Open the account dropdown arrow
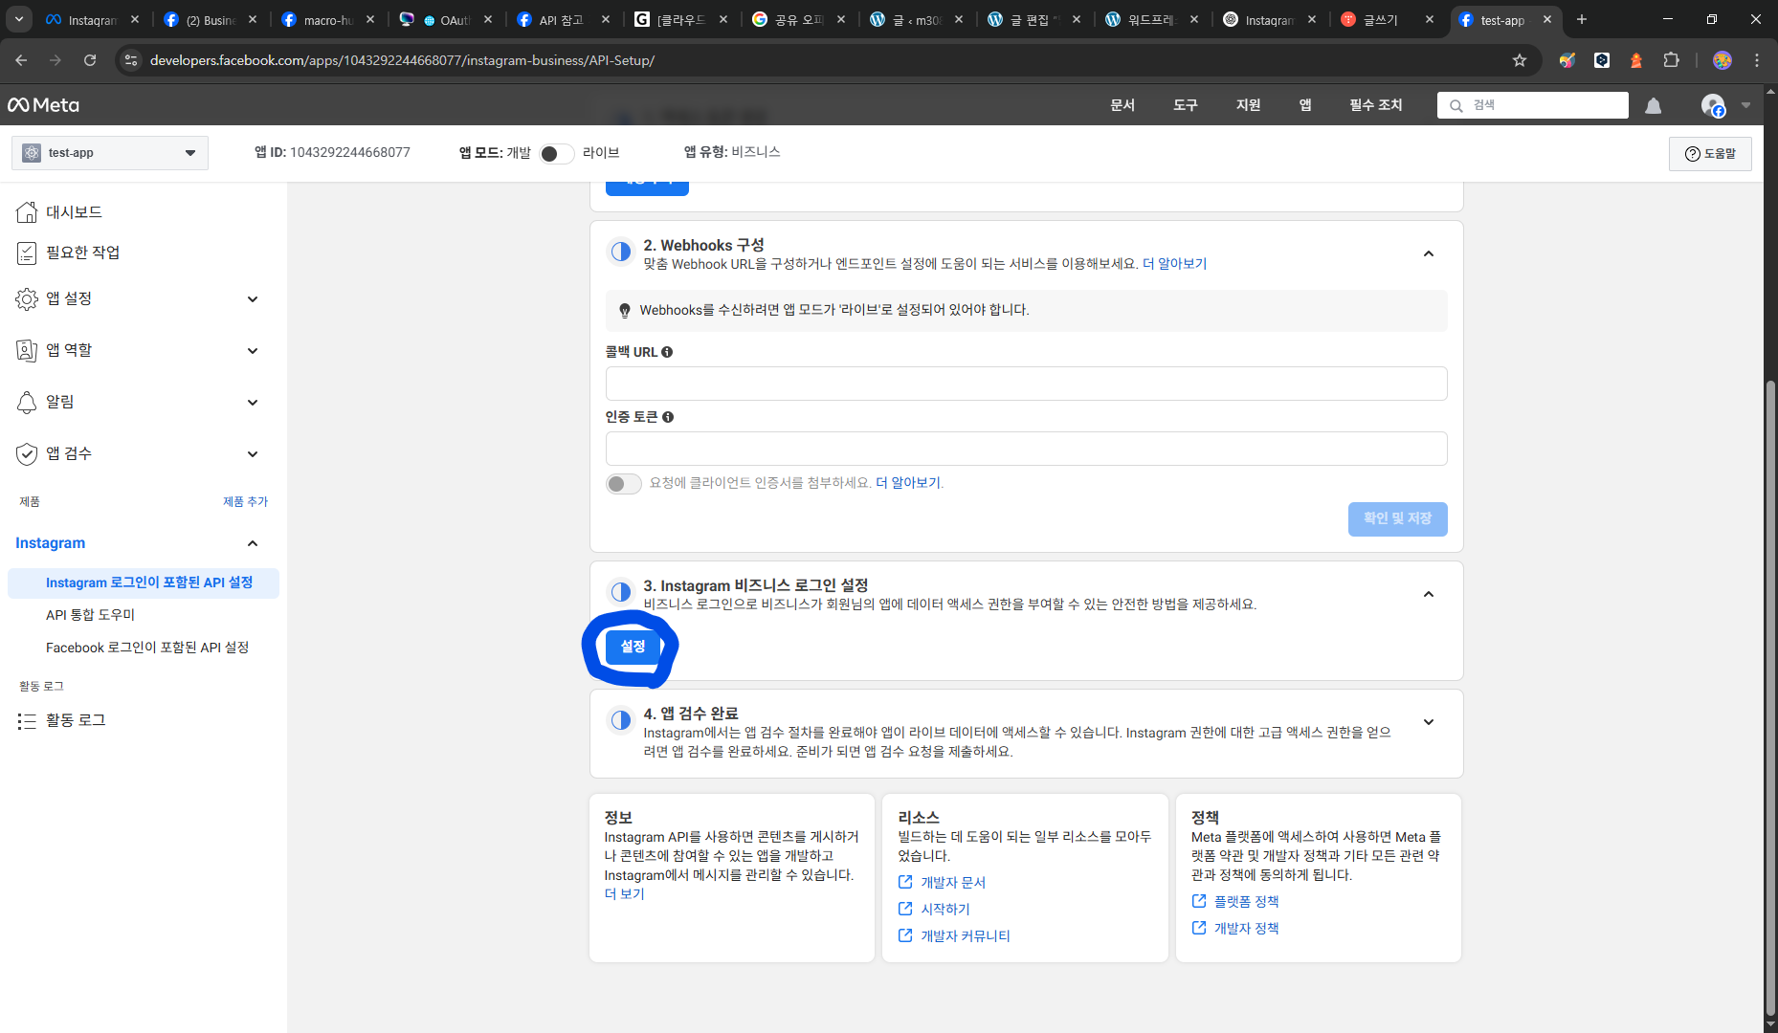The height and width of the screenshot is (1033, 1778). (1746, 105)
